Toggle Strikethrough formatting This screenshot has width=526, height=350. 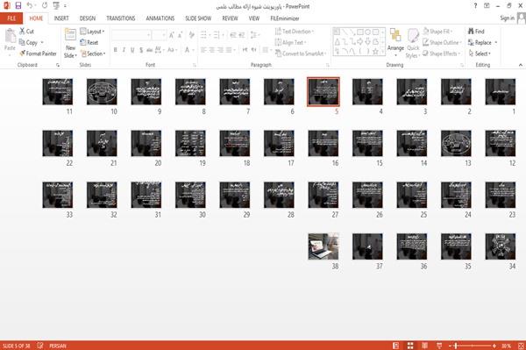pyautogui.click(x=150, y=50)
